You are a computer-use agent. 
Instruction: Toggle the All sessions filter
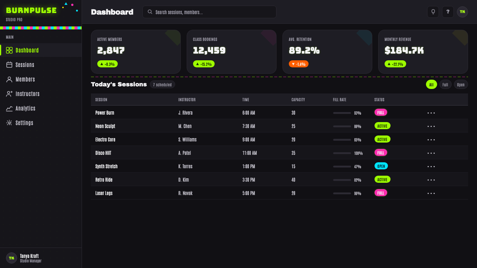click(x=432, y=84)
